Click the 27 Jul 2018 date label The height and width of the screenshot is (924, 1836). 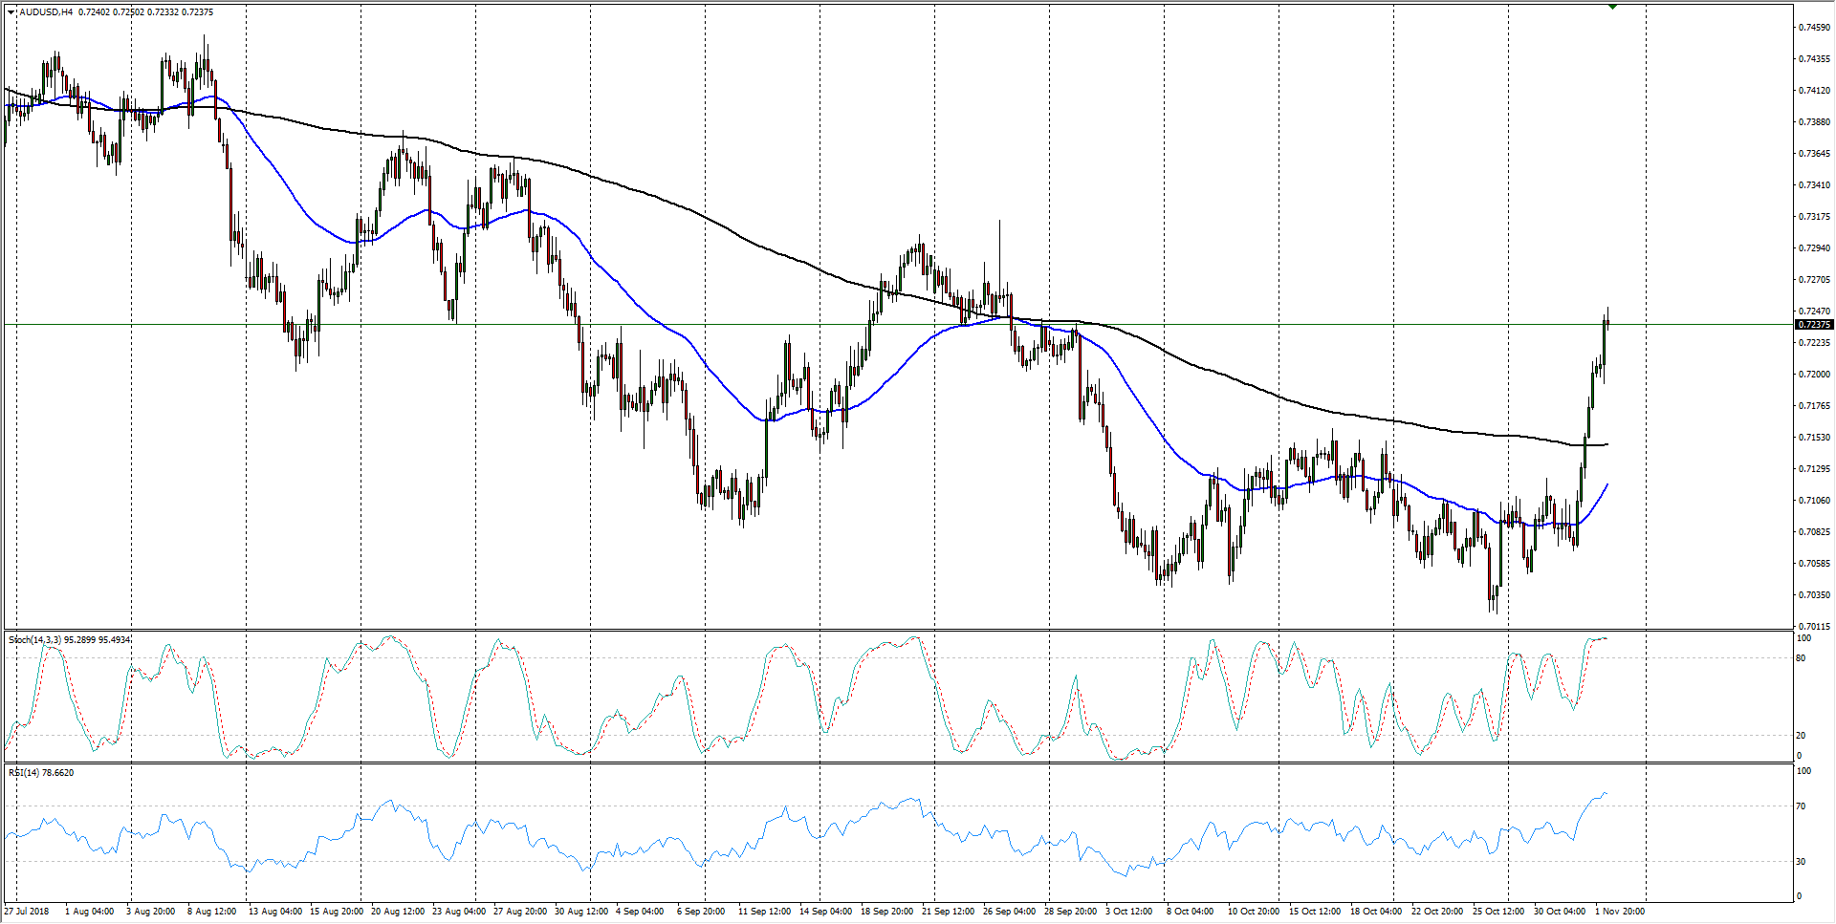(x=26, y=912)
